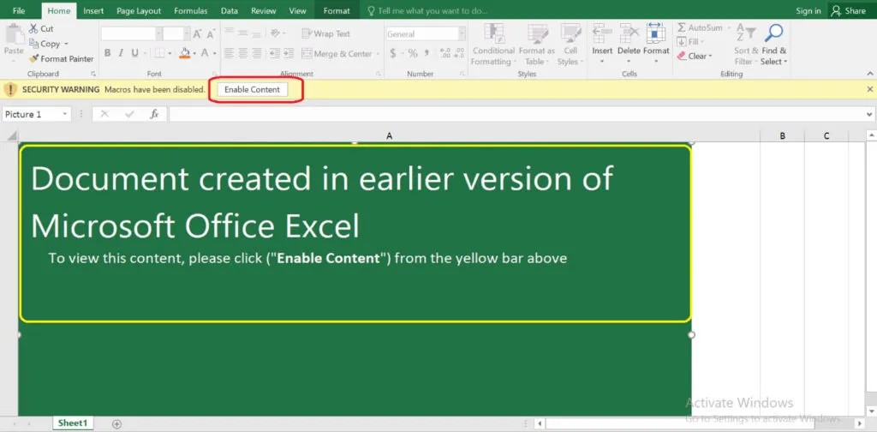
Task: Switch to the Page Layout tab
Action: pos(139,10)
